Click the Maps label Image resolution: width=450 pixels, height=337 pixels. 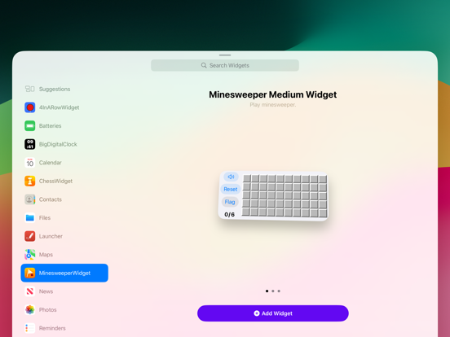click(x=46, y=255)
